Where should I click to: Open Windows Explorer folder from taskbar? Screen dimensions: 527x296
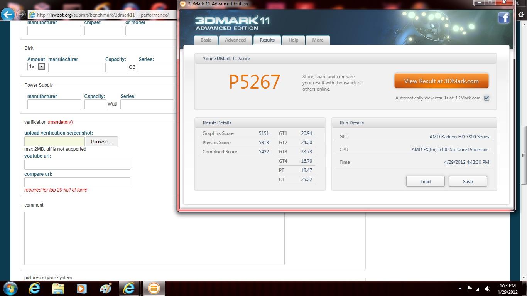[58, 288]
